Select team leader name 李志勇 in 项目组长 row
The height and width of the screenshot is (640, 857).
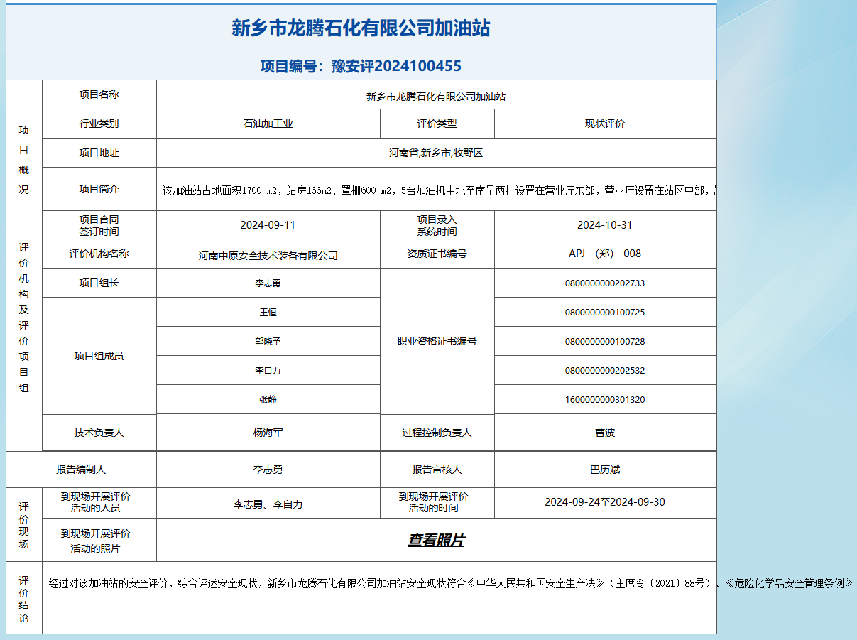click(268, 283)
